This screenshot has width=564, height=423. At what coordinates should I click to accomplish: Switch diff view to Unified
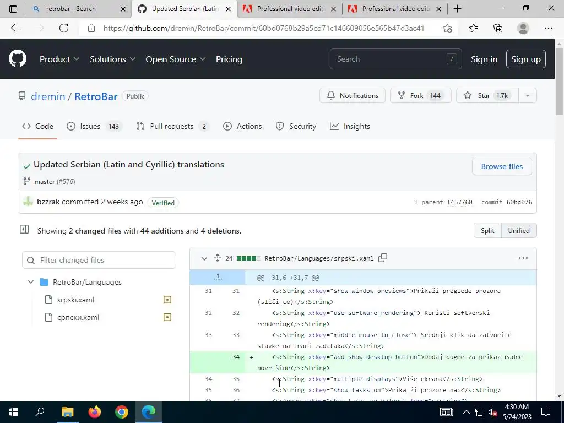(519, 231)
